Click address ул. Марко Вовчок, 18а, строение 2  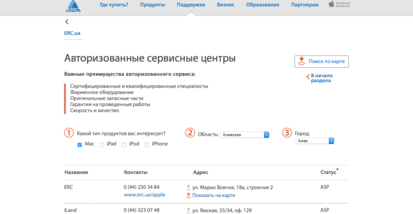[232, 188]
